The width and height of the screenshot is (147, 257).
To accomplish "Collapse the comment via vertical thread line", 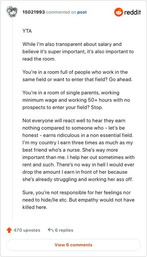I will 12,119.
